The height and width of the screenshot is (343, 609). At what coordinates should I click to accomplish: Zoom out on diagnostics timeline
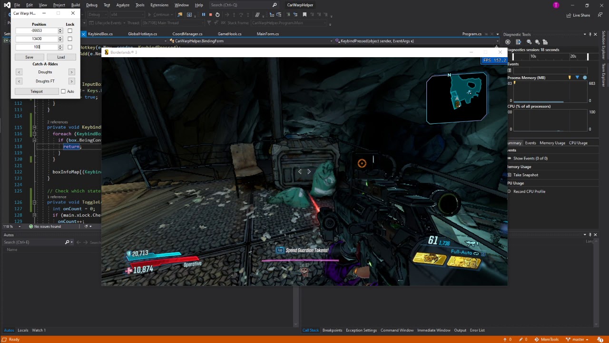click(537, 42)
